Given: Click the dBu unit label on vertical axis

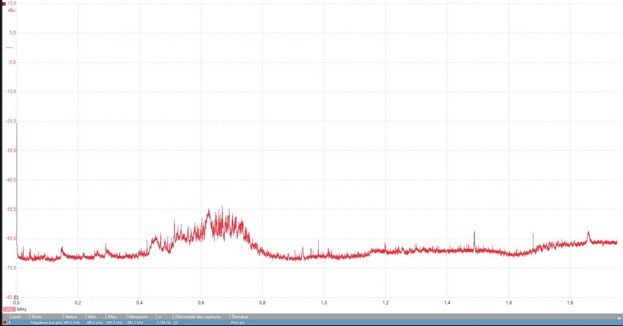Looking at the screenshot, I should 11,10.
